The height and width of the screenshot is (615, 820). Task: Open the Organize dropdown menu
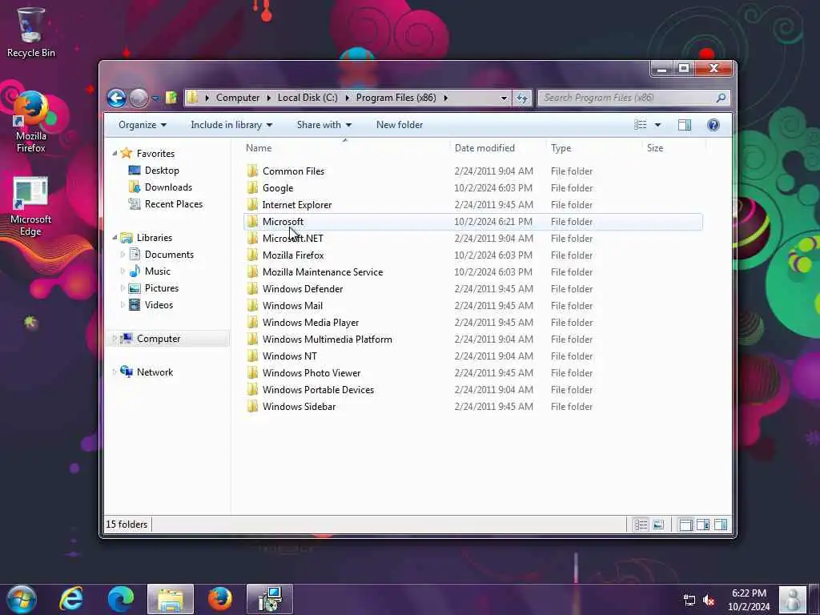pyautogui.click(x=143, y=124)
